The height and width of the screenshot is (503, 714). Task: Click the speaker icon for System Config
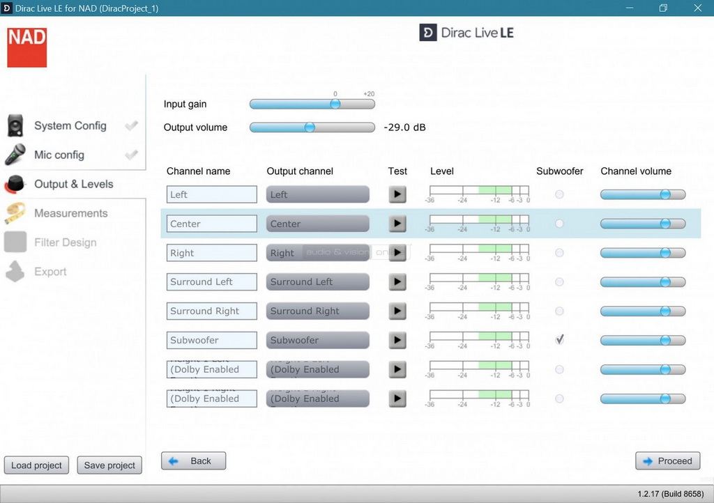pyautogui.click(x=15, y=126)
